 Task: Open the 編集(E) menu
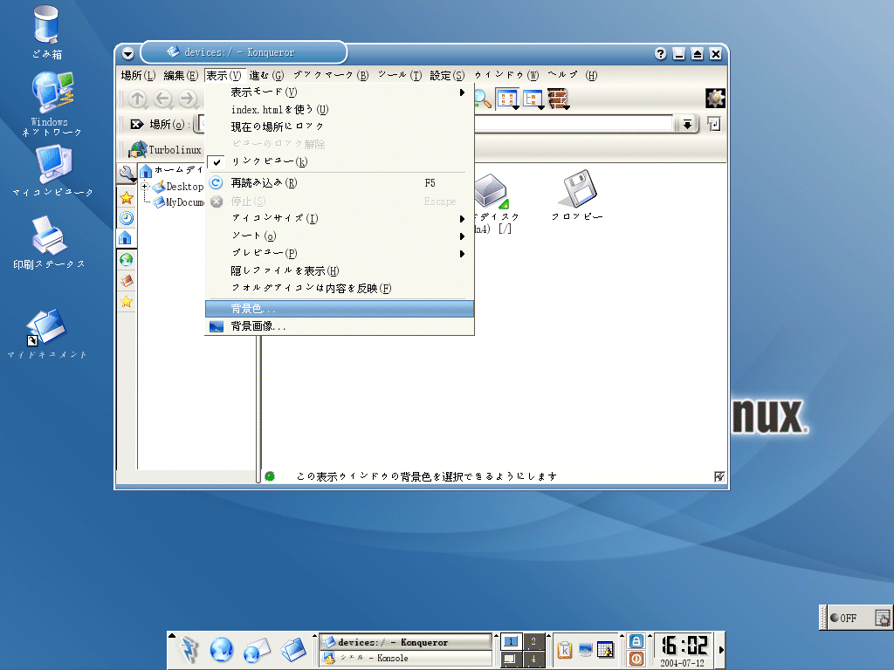pyautogui.click(x=180, y=75)
